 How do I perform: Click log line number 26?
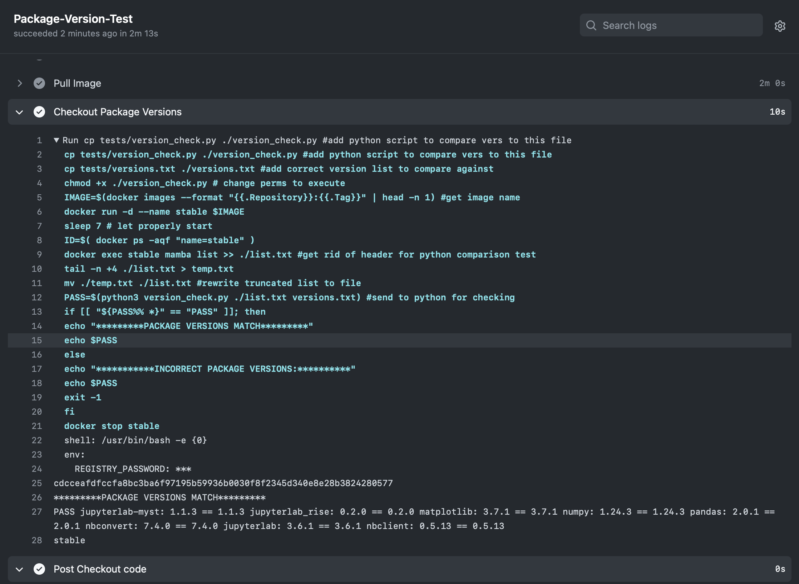(37, 498)
